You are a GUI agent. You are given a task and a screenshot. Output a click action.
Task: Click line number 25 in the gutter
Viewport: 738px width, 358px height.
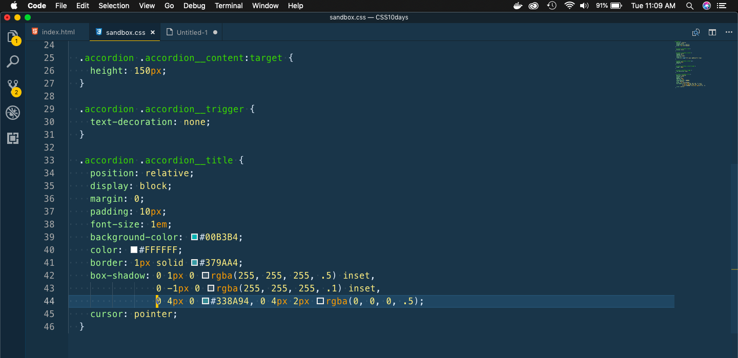[x=49, y=58]
